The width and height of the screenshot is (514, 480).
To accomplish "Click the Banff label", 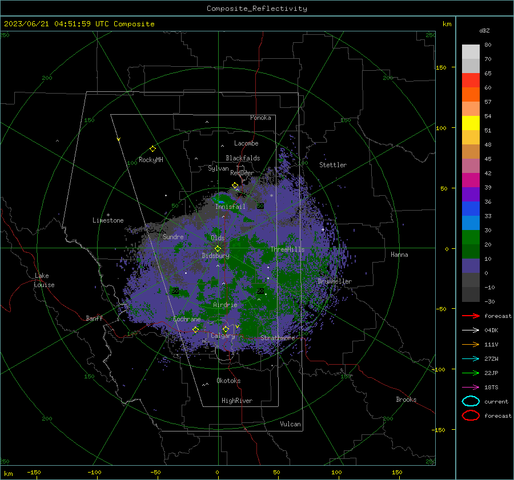I will (94, 318).
